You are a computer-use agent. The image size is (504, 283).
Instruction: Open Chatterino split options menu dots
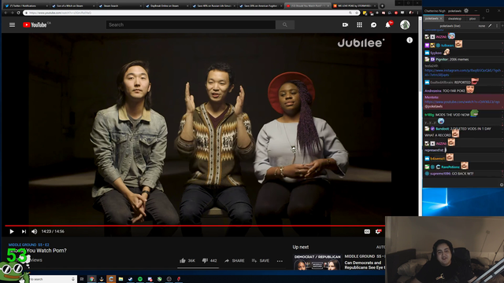pyautogui.click(x=497, y=26)
